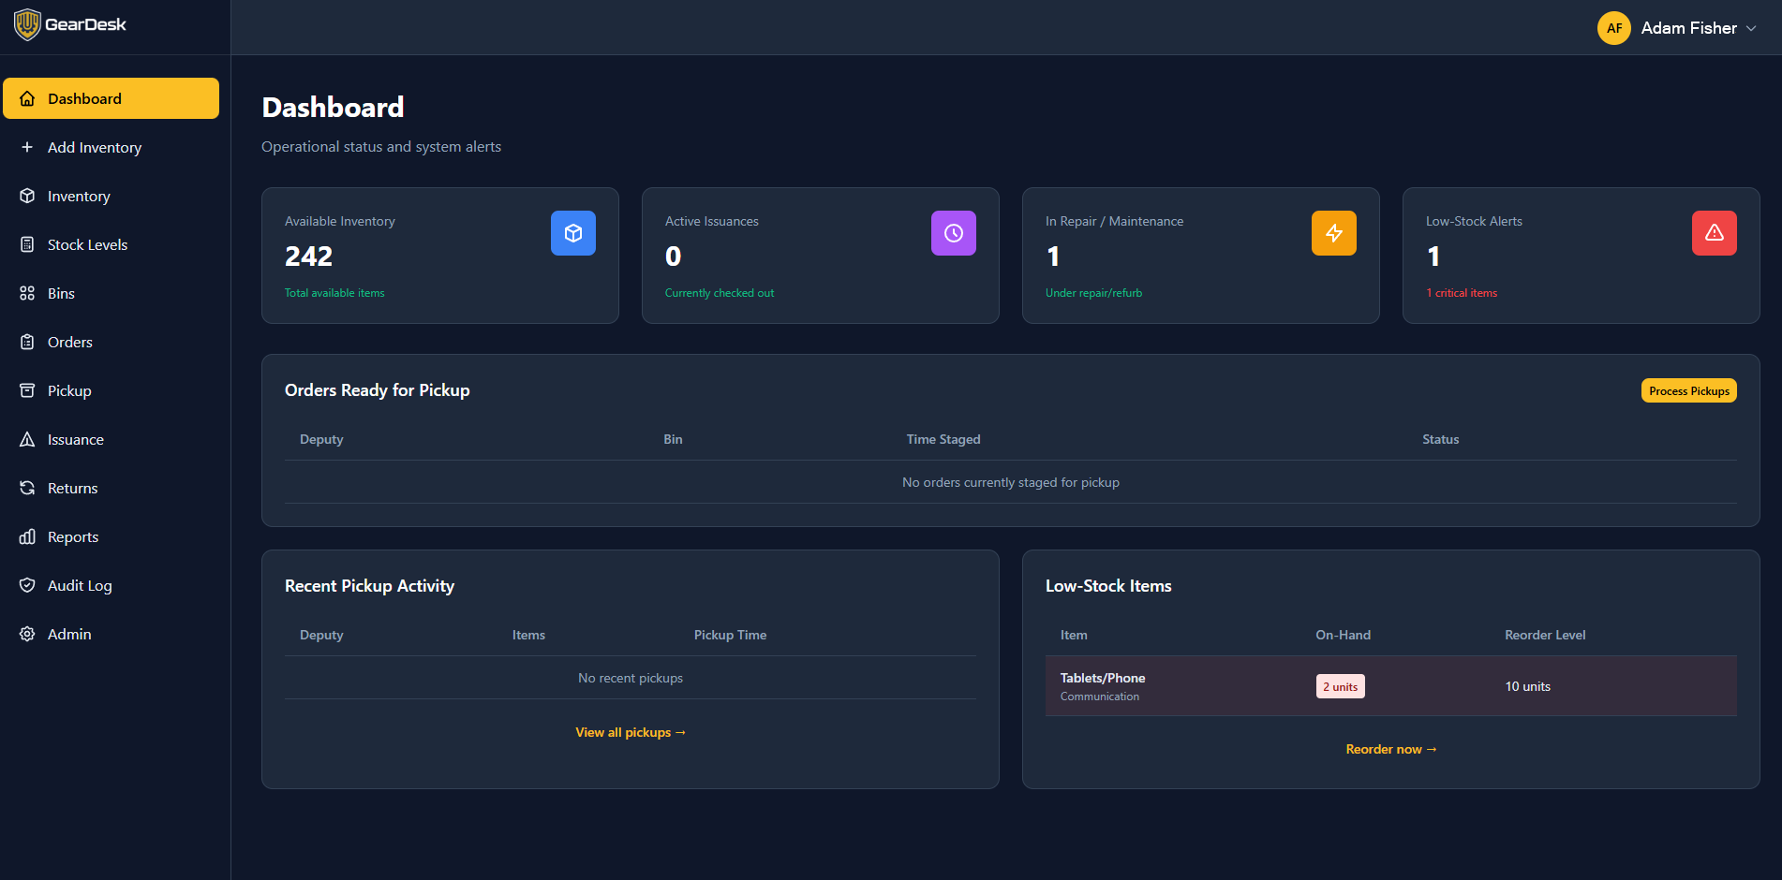
Task: Go to the Returns section
Action: tap(72, 488)
